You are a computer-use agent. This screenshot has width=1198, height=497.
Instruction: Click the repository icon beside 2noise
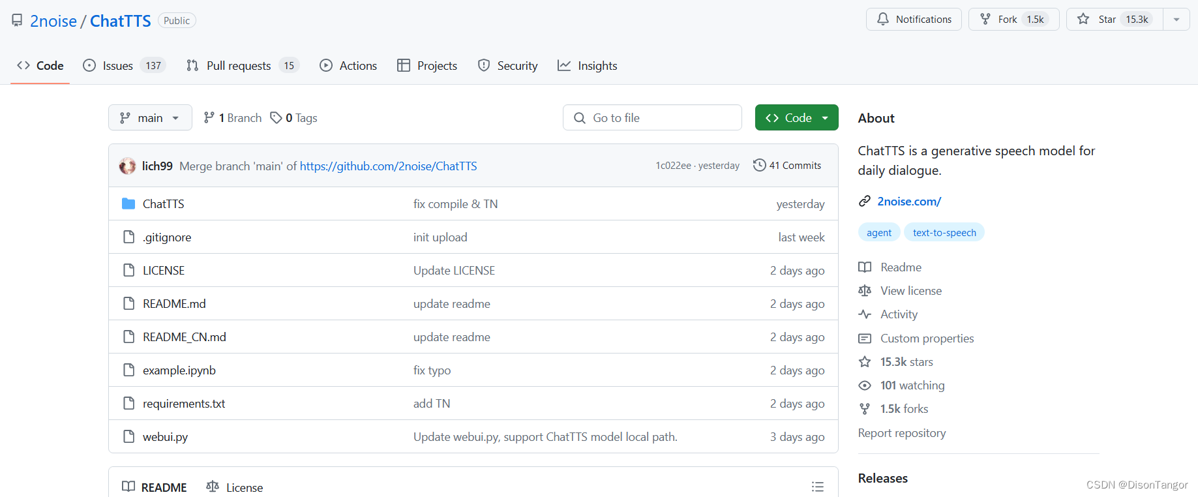(x=18, y=21)
